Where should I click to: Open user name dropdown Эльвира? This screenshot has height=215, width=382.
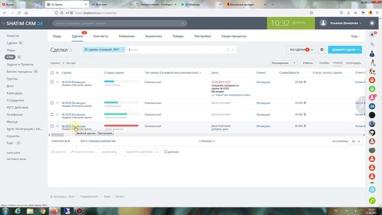tap(346, 23)
